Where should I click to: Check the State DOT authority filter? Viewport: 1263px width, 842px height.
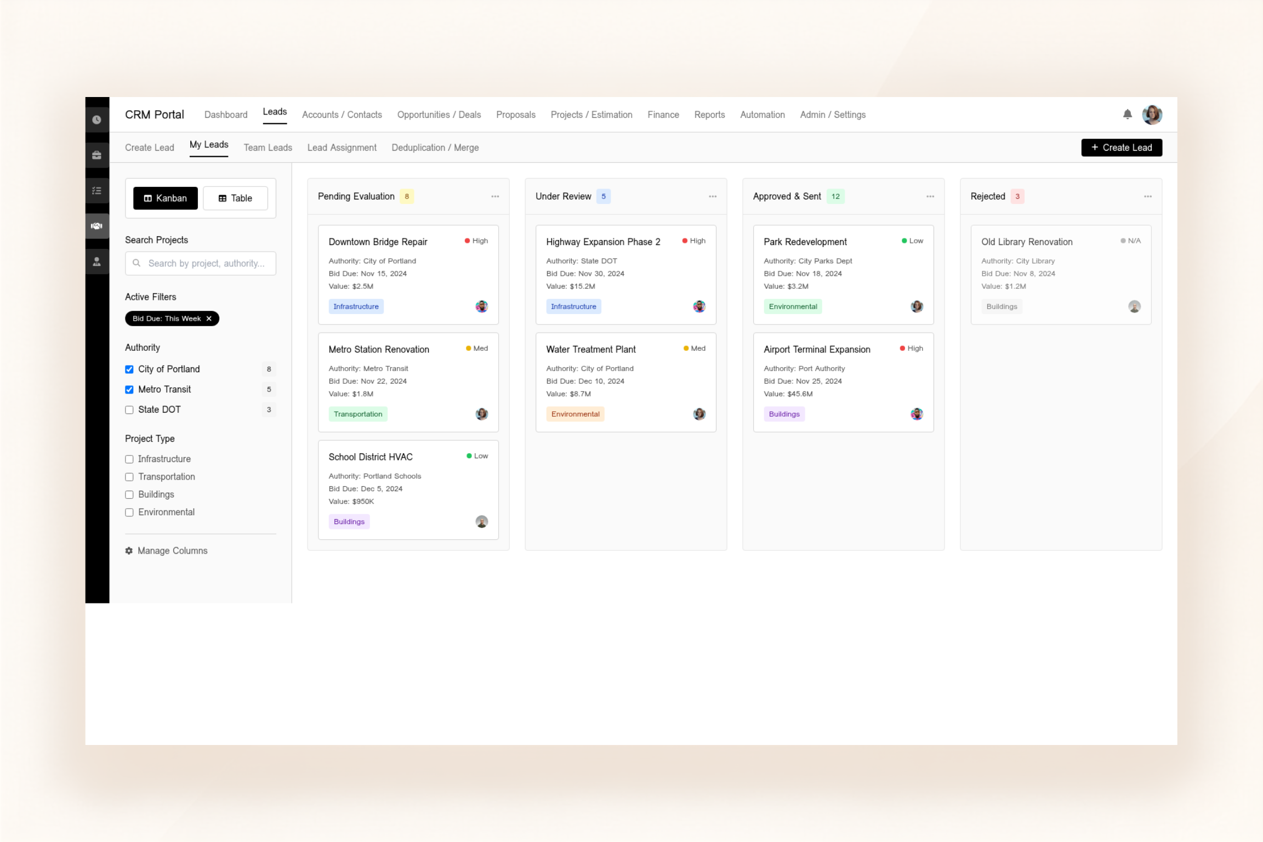[x=129, y=410]
